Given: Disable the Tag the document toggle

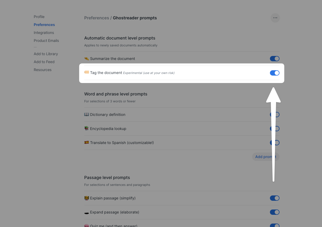Looking at the screenshot, I should pyautogui.click(x=274, y=73).
